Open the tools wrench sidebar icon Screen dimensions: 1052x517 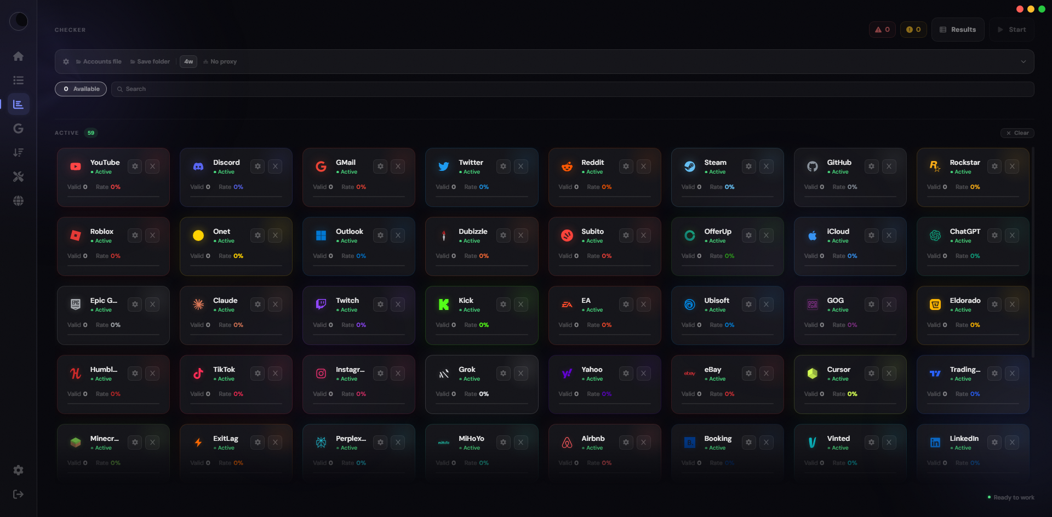[x=18, y=176]
